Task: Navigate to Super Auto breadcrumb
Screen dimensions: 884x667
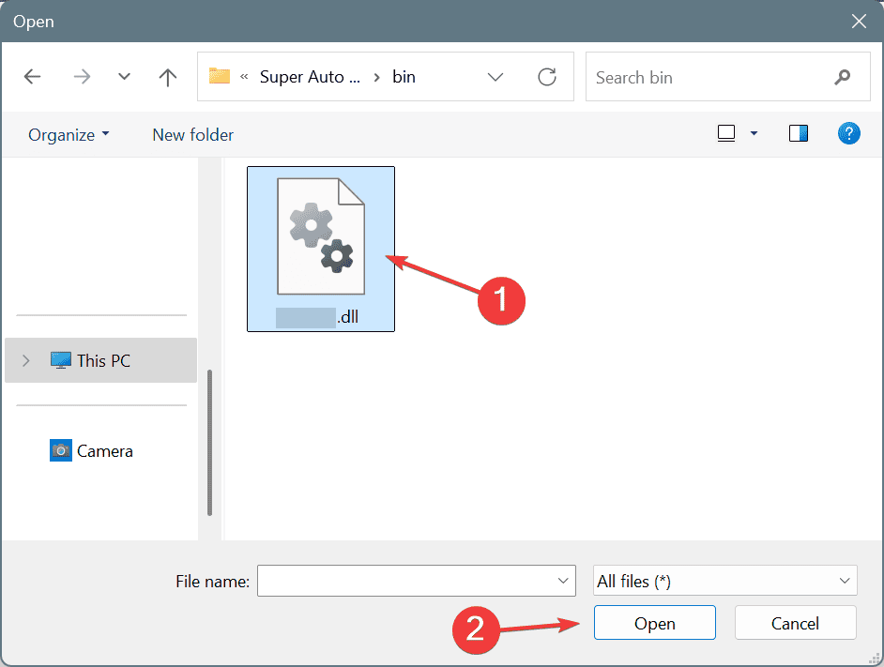Action: point(310,77)
